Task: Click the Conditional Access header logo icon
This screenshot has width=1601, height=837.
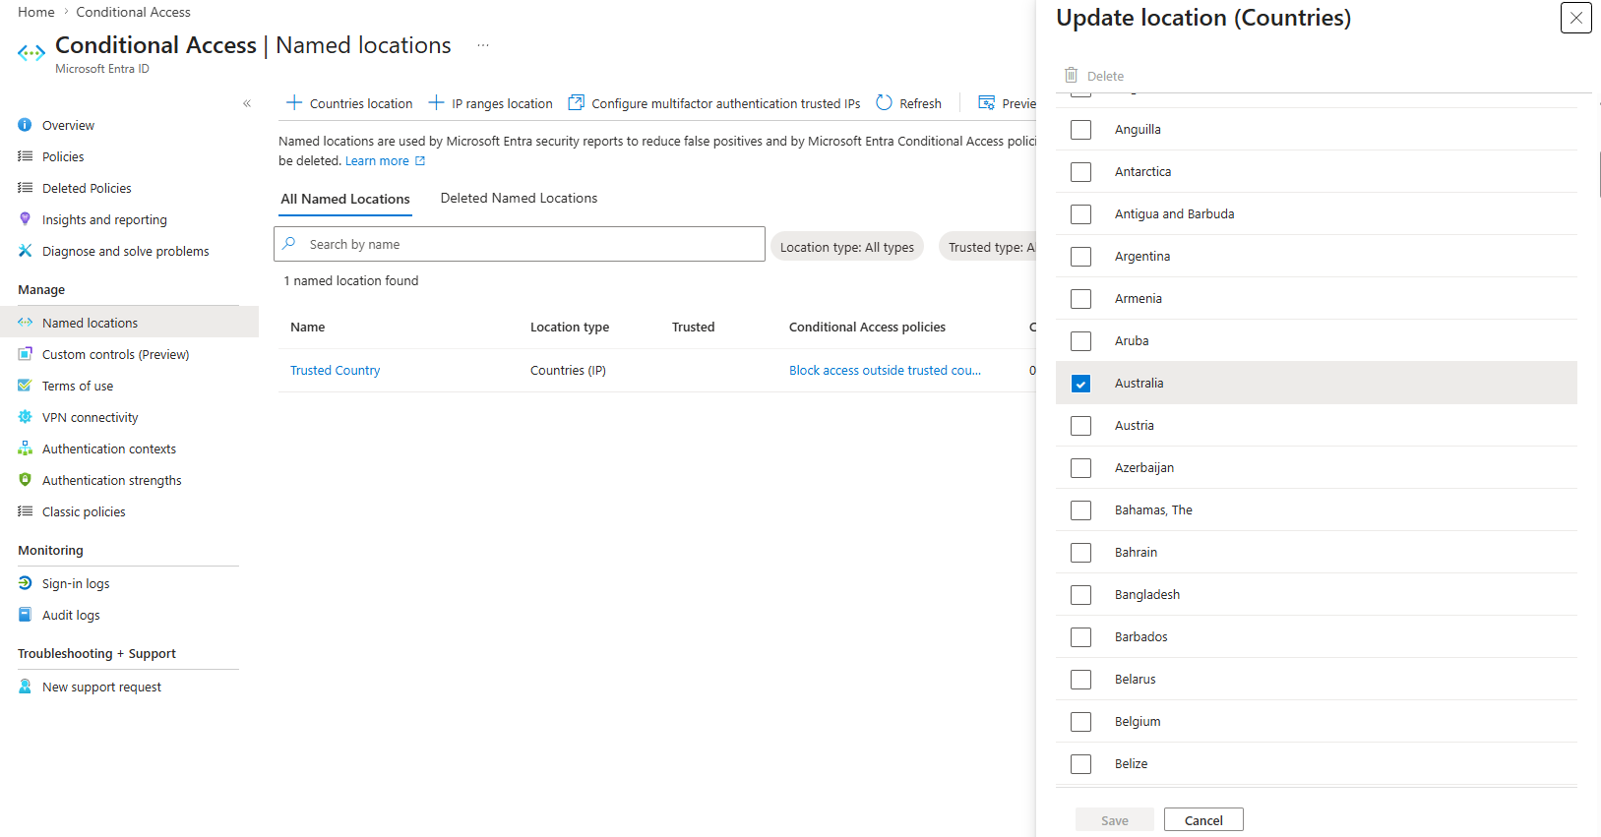Action: click(31, 52)
